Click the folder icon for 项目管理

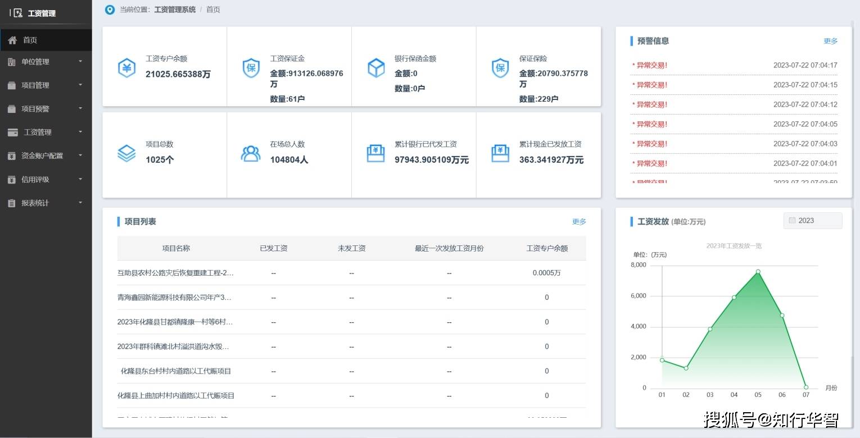12,85
